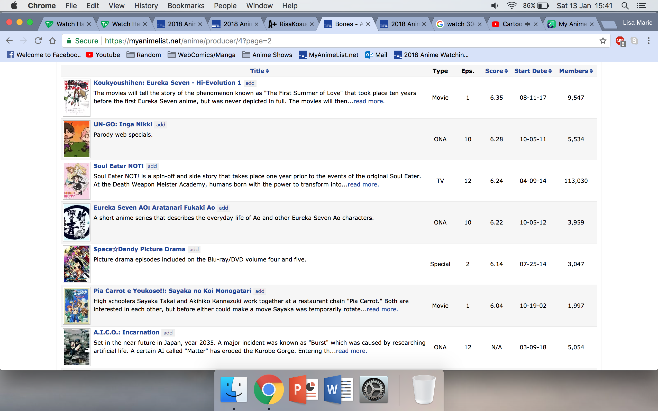This screenshot has height=411, width=658.
Task: Open PowerPoint from the dock
Action: 304,389
